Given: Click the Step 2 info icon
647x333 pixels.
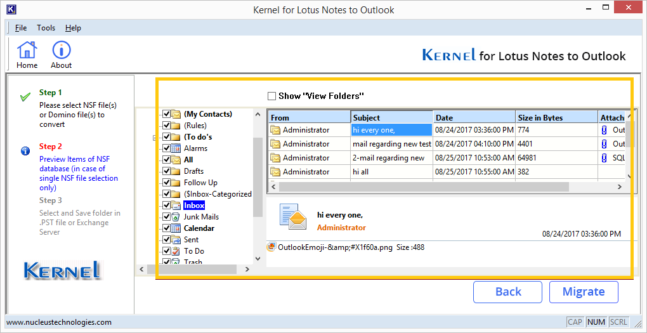Looking at the screenshot, I should tap(25, 151).
